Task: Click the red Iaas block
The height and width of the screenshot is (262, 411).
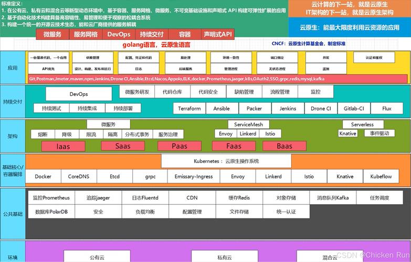Action: (x=63, y=146)
